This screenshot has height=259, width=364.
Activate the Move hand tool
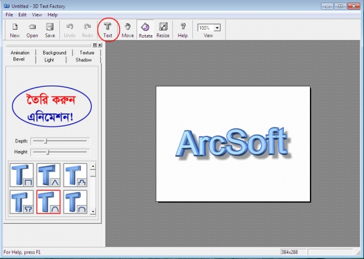[127, 30]
